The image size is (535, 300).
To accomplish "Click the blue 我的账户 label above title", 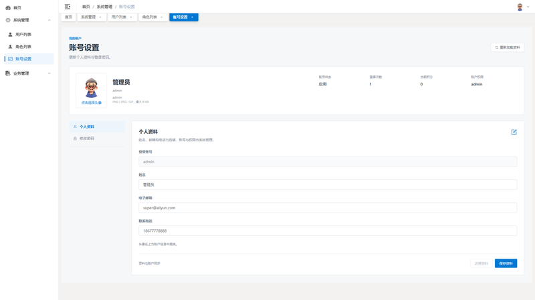I will pyautogui.click(x=75, y=39).
